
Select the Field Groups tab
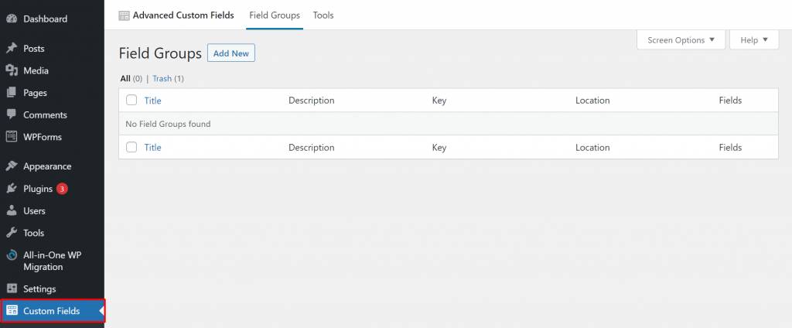(275, 15)
